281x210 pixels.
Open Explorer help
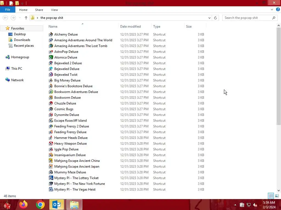point(278,10)
